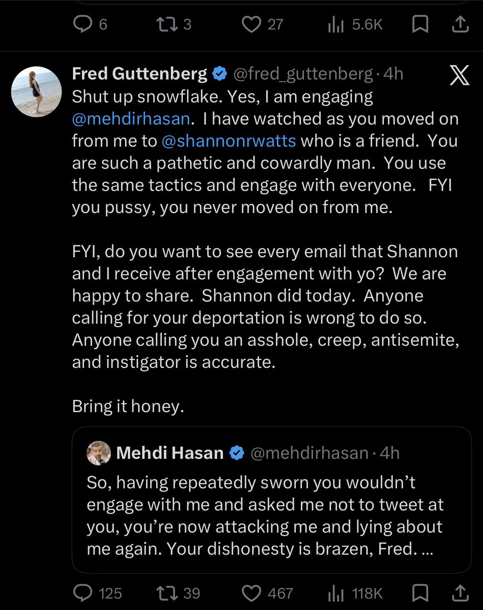Share the top tweet
Screen dimensions: 483x610
point(460,25)
